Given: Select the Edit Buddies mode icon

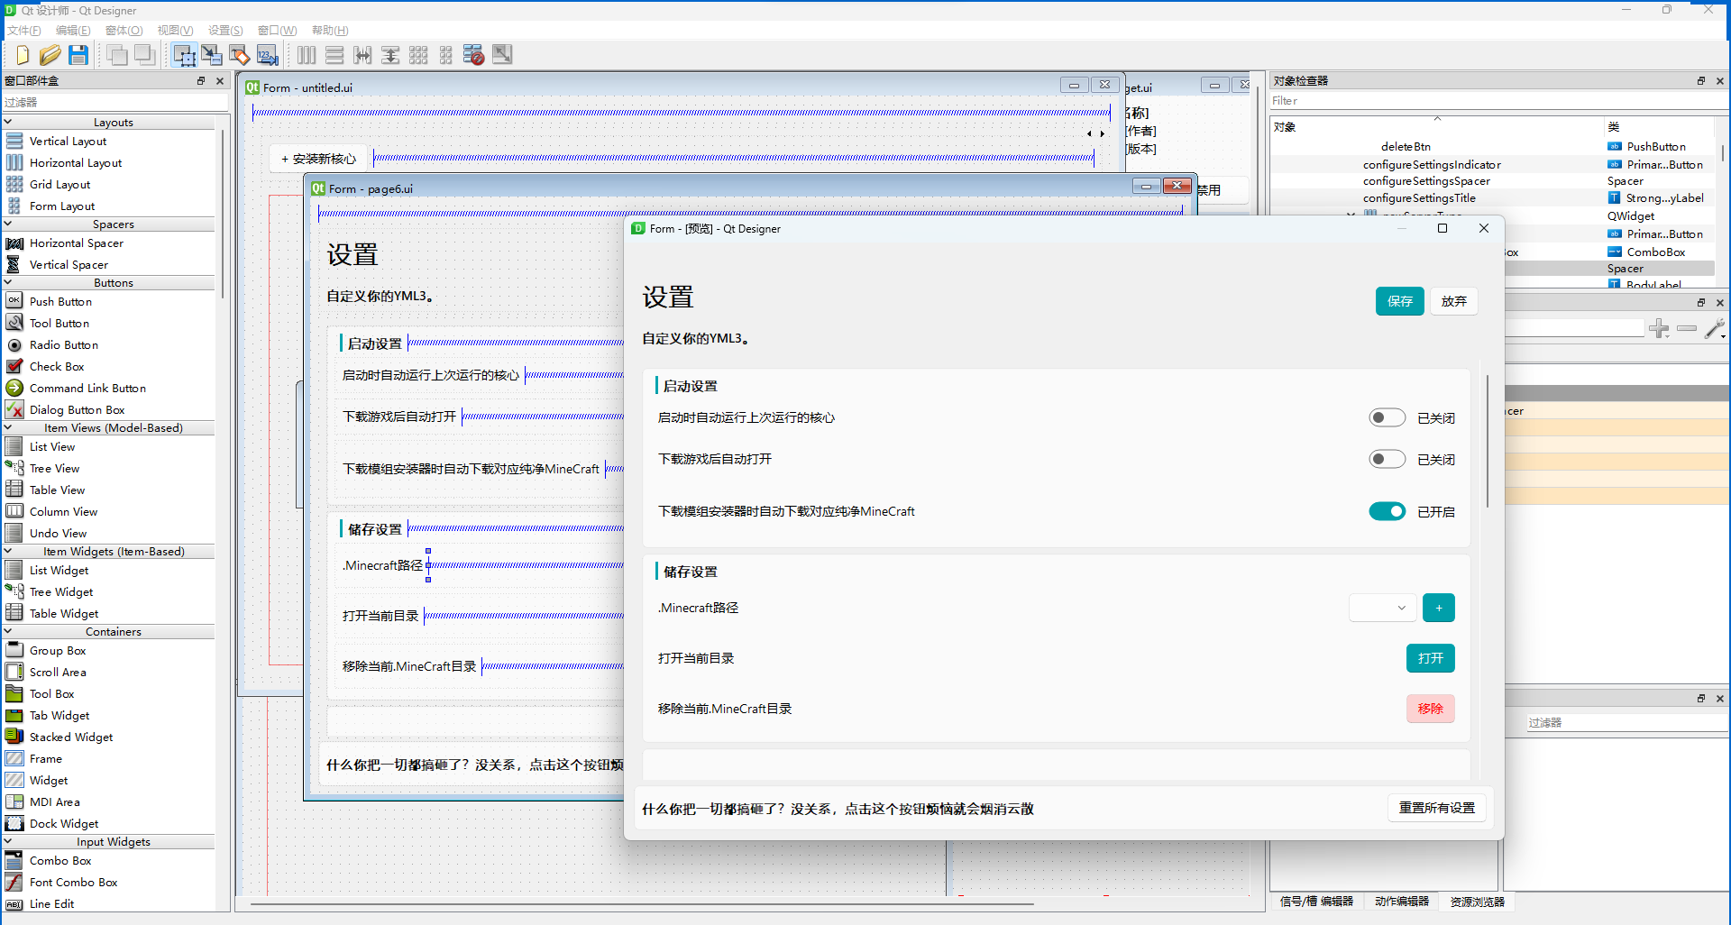Looking at the screenshot, I should point(239,55).
